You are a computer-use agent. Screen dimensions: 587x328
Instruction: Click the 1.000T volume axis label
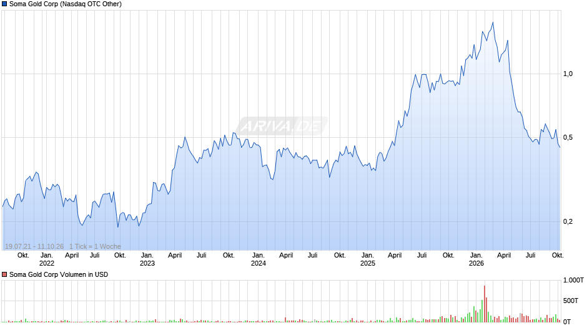pyautogui.click(x=573, y=280)
